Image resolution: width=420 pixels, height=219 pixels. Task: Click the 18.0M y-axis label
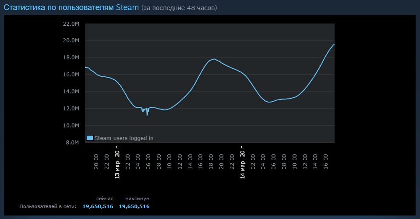[71, 58]
